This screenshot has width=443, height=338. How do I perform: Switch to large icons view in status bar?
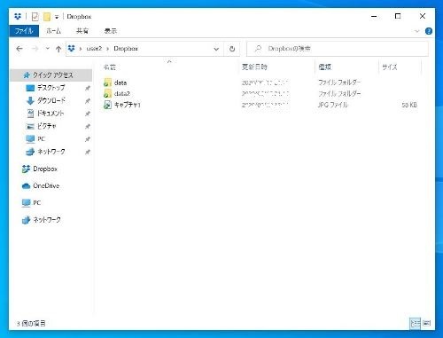(x=426, y=323)
